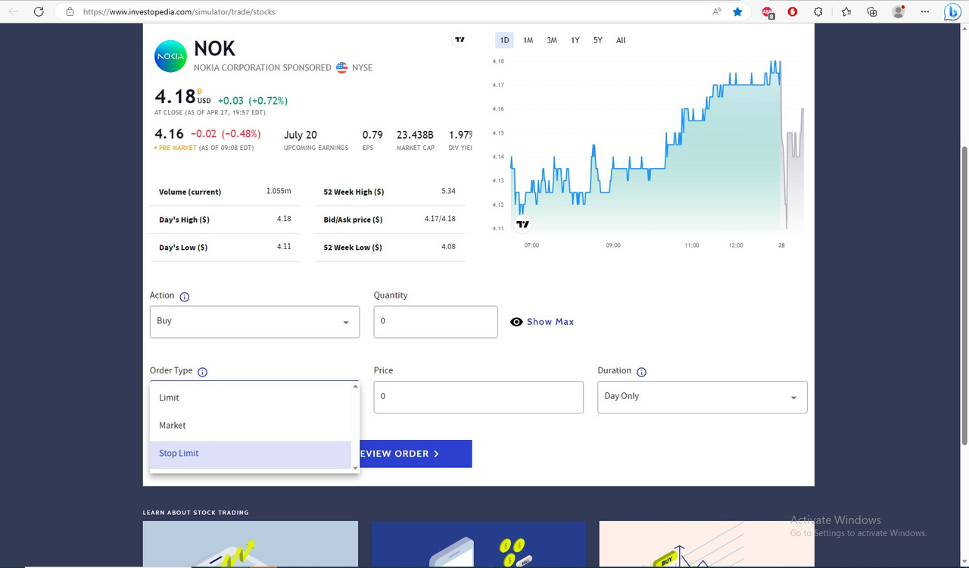The image size is (969, 568).
Task: Click the Day's Low value 4.11
Action: click(284, 247)
